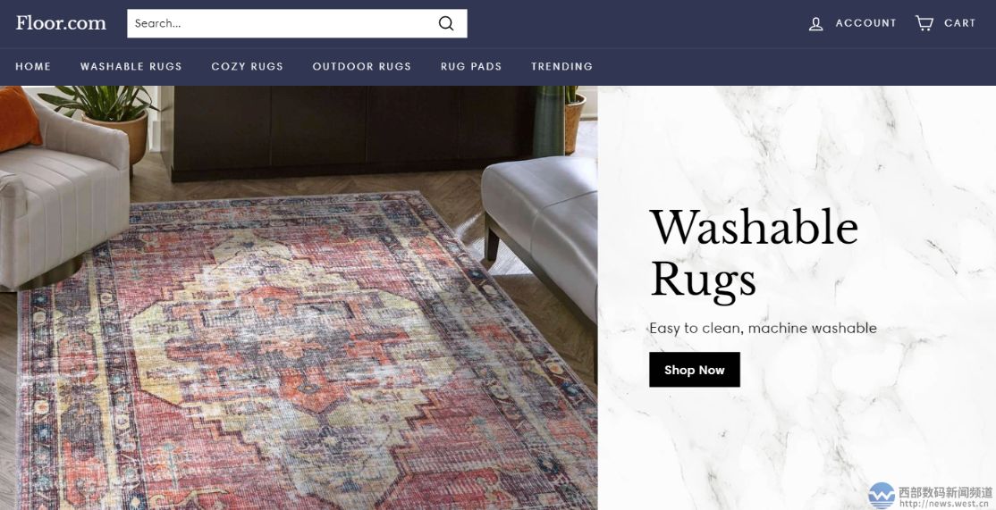Viewport: 996px width, 510px height.
Task: Open the Outdoor Rugs category
Action: coord(361,66)
